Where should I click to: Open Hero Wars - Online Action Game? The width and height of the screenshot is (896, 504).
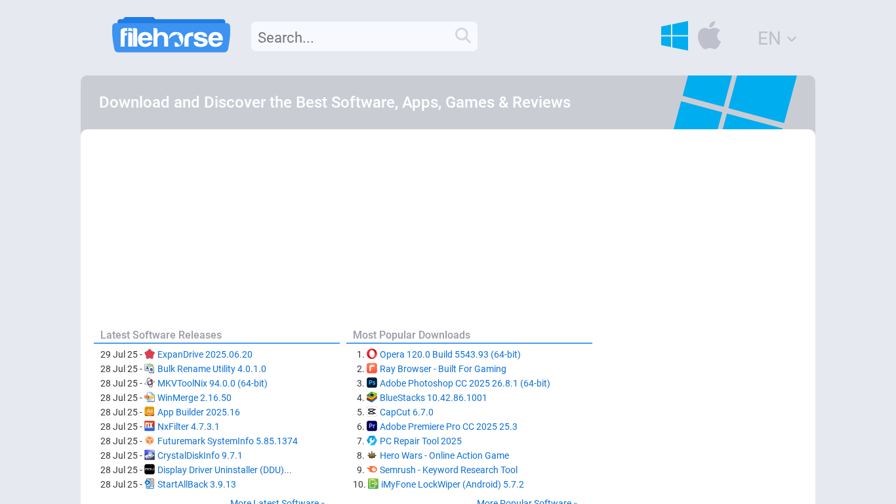pos(444,455)
